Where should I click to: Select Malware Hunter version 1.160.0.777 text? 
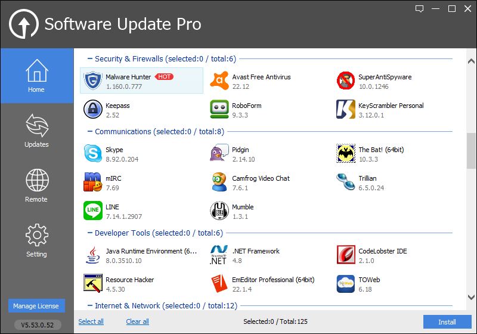(x=124, y=86)
